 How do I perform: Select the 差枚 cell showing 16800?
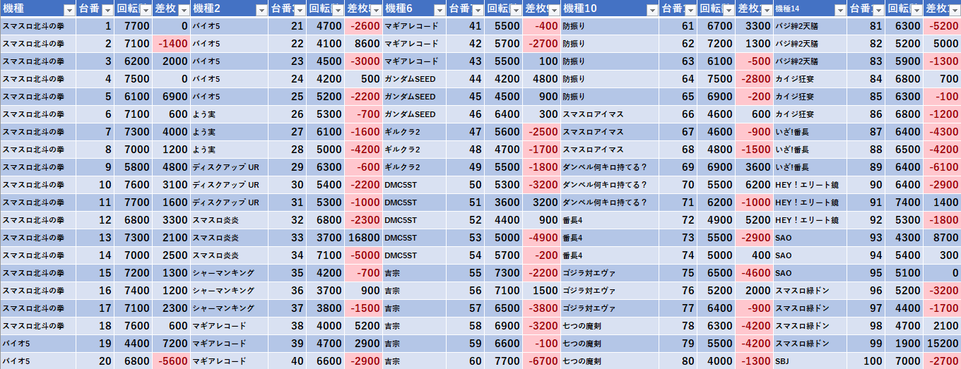pyautogui.click(x=362, y=238)
